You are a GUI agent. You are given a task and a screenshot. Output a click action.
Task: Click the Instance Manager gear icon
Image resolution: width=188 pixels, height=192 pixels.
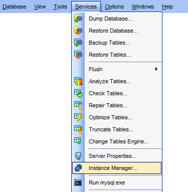[x=78, y=168]
